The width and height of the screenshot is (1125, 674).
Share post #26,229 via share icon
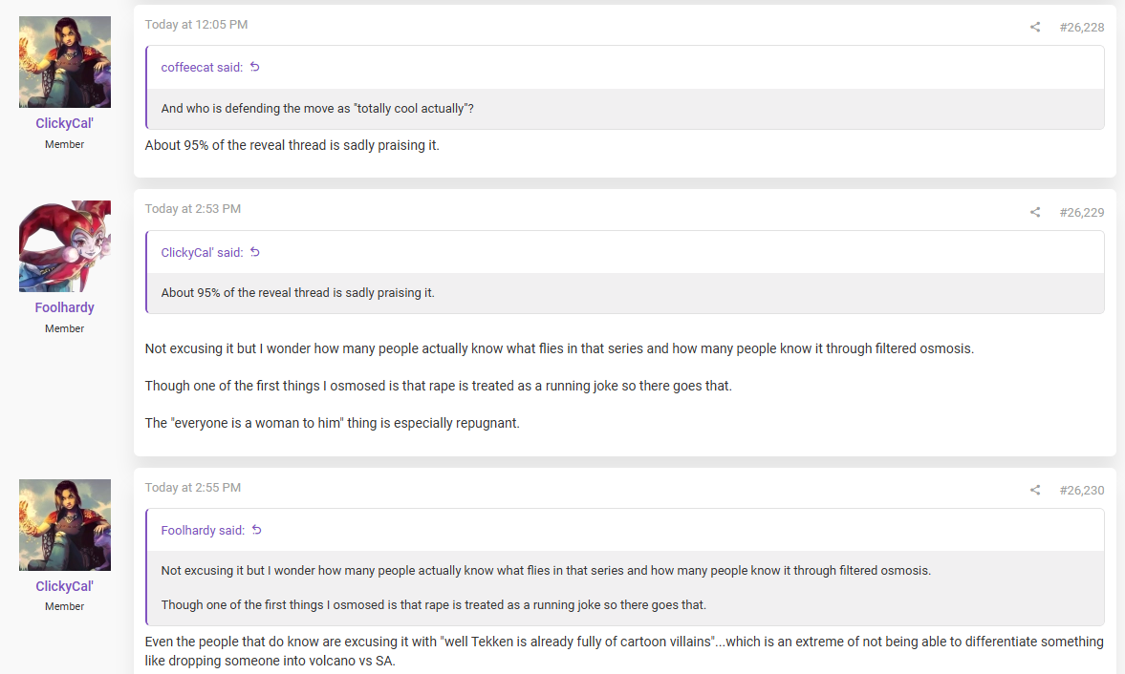(x=1034, y=212)
